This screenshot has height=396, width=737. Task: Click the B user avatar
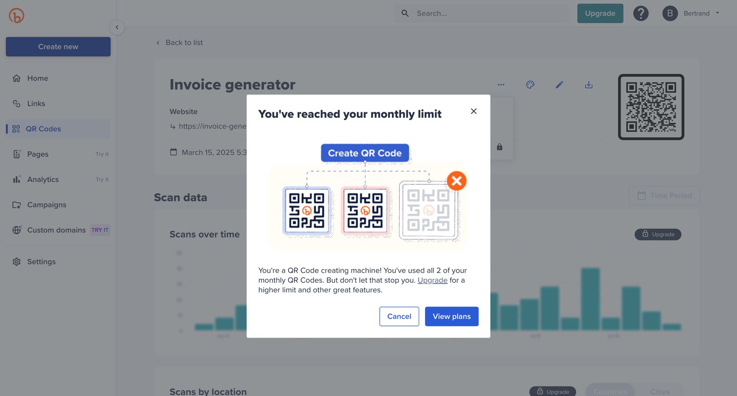670,14
